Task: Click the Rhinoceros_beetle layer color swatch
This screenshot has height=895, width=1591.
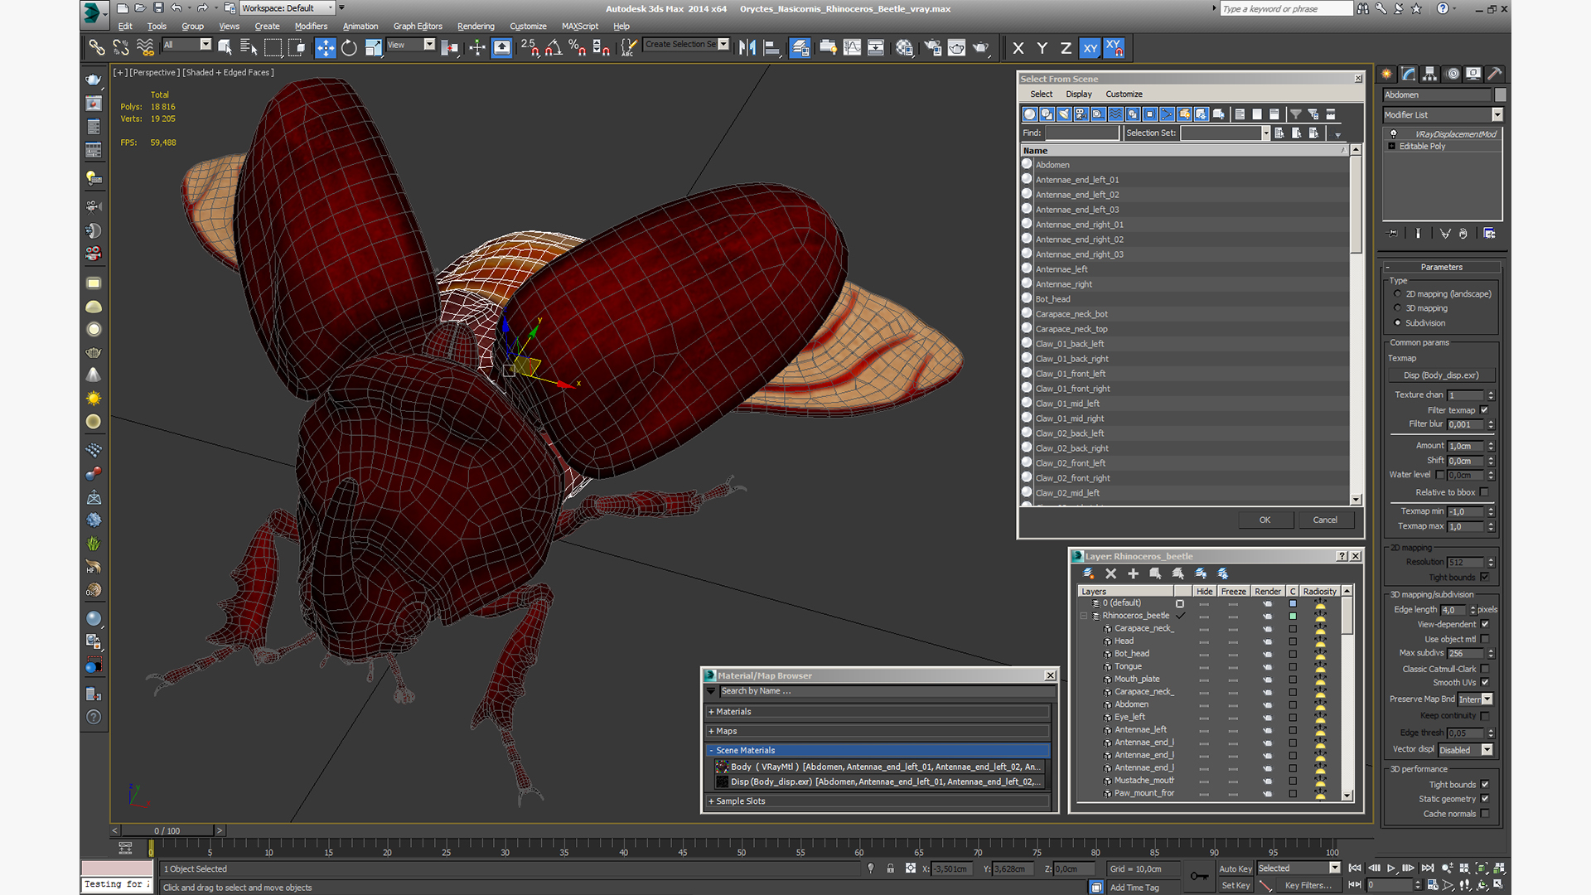Action: coord(1293,616)
